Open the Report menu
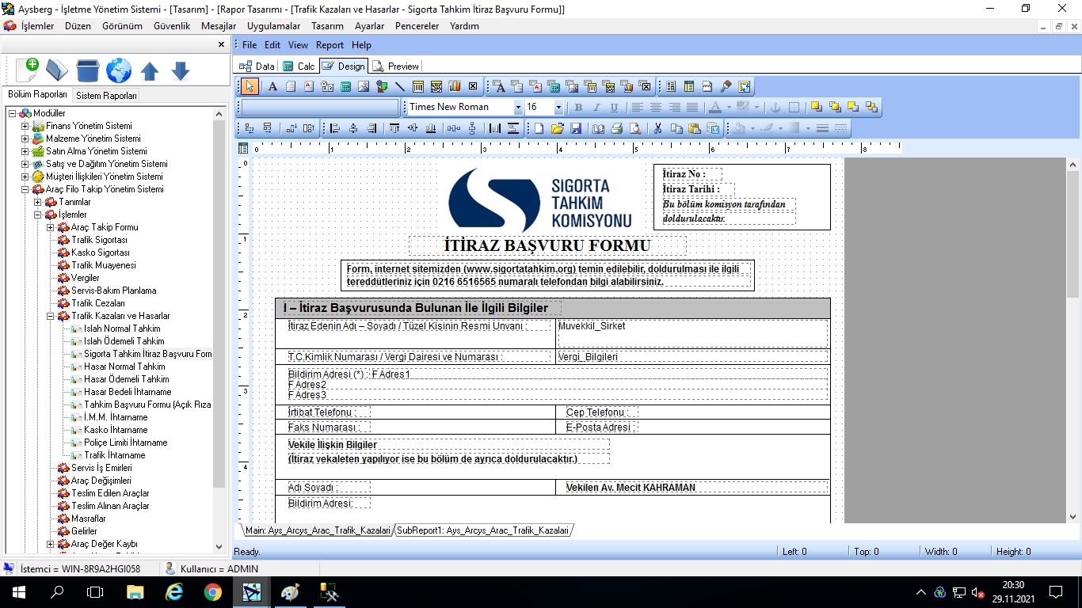 [330, 45]
